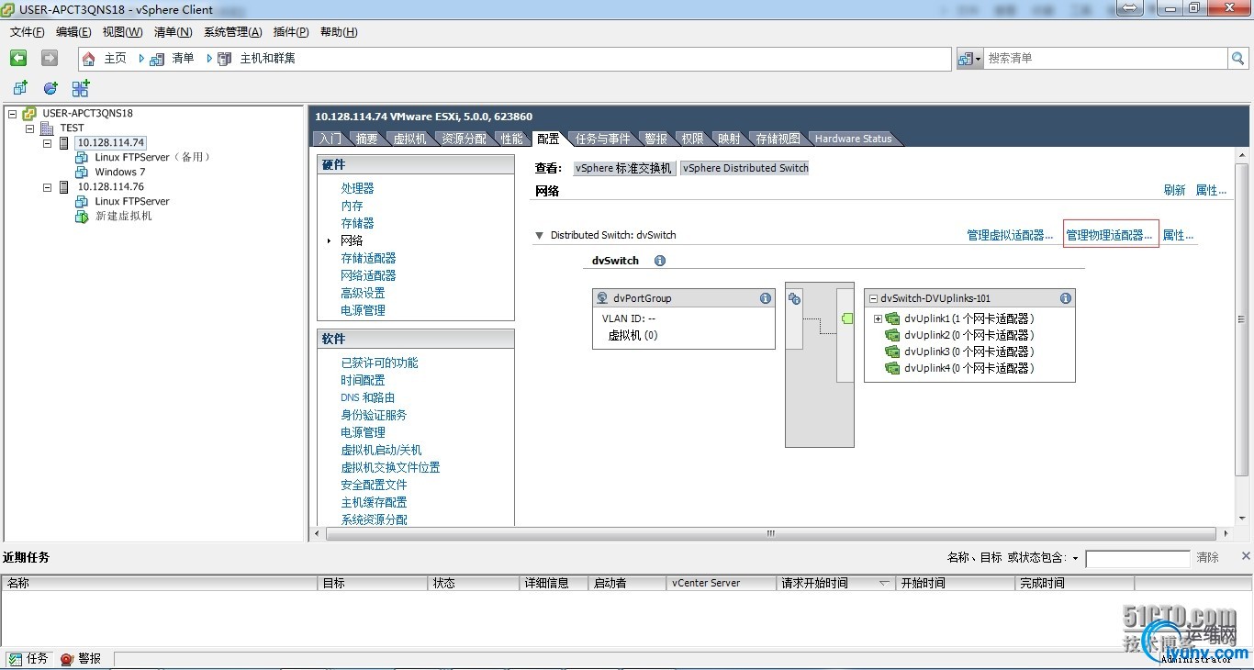Click the 刷新 link in networking header
1254x670 pixels.
pyautogui.click(x=1174, y=191)
